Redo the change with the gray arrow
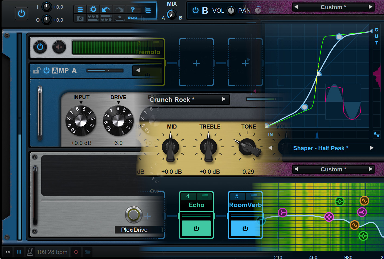This screenshot has height=259, width=384. [119, 10]
